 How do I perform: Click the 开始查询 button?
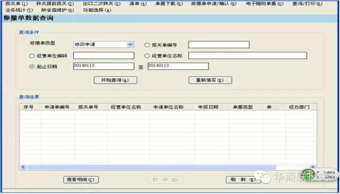click(x=115, y=80)
